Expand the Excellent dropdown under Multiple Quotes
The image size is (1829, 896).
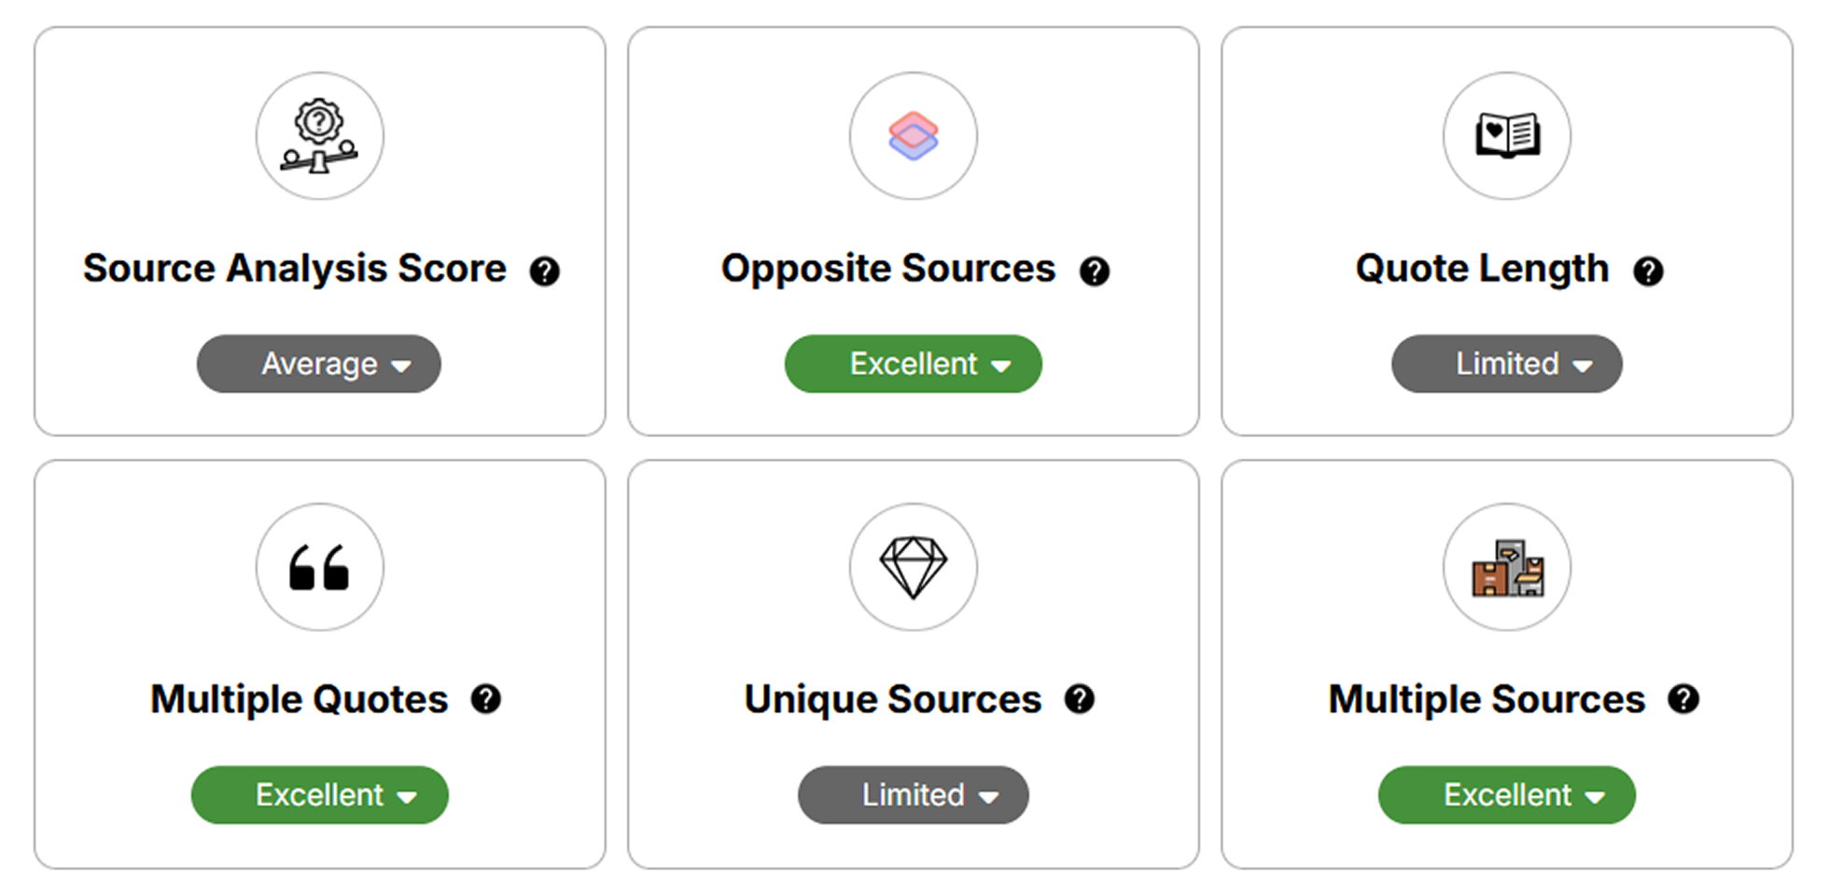(319, 795)
